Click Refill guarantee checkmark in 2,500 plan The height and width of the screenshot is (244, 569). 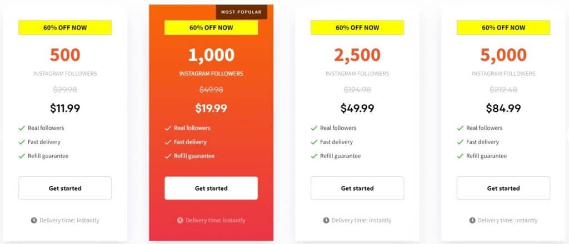pyautogui.click(x=315, y=156)
